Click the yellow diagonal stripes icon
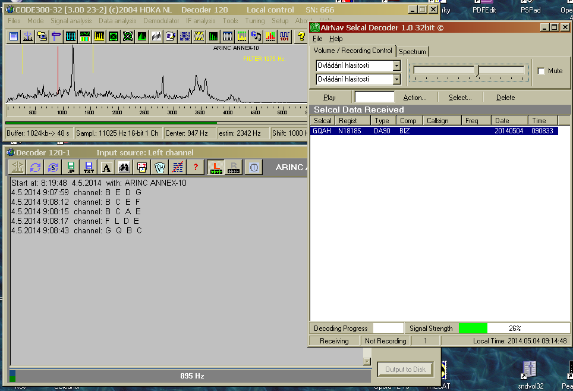This screenshot has width=573, height=391. (199, 36)
